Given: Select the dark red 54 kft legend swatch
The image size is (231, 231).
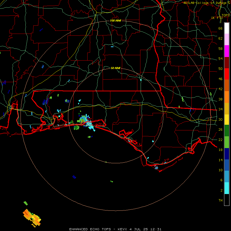Looking at the screenshot, I should pyautogui.click(x=227, y=62).
